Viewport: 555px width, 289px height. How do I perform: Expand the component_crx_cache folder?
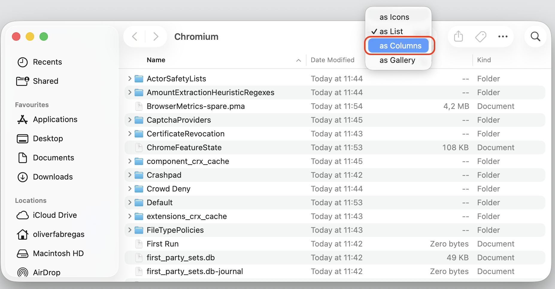(x=130, y=161)
